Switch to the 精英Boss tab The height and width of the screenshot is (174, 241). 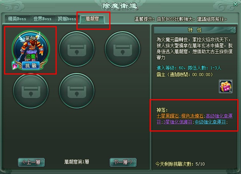tap(17, 19)
